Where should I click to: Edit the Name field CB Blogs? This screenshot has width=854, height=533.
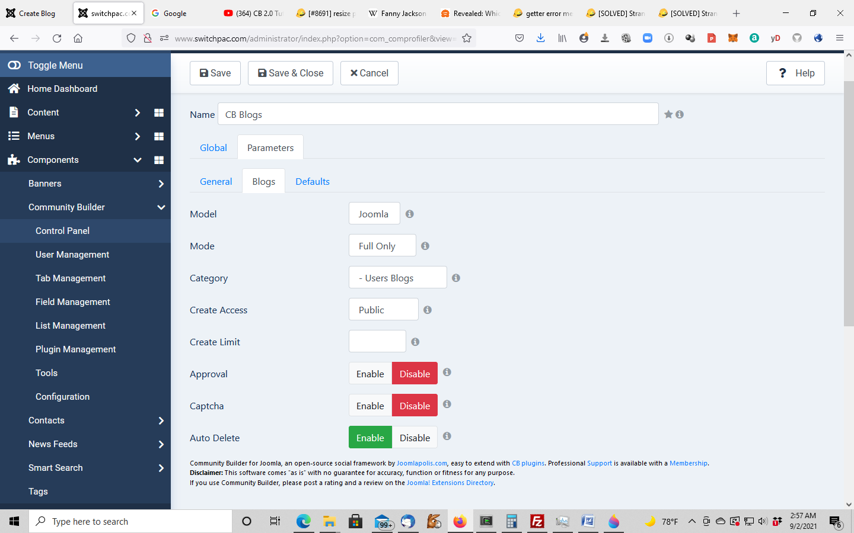click(438, 114)
